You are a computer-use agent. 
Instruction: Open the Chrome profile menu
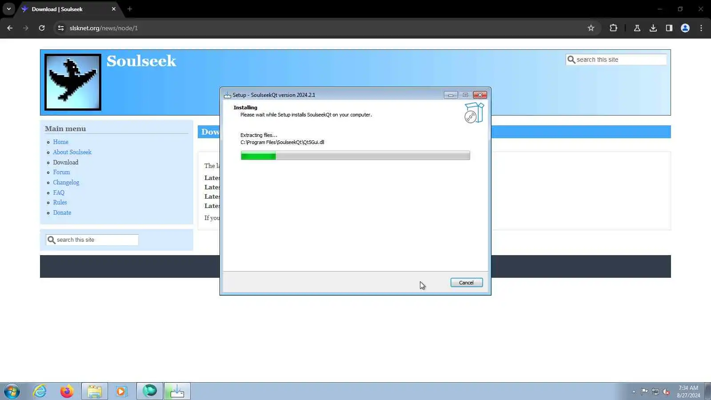(x=685, y=28)
